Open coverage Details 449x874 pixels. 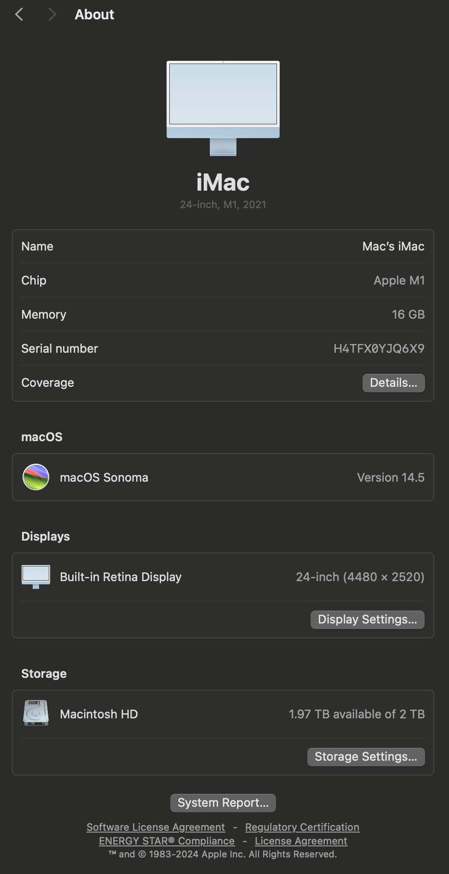393,383
